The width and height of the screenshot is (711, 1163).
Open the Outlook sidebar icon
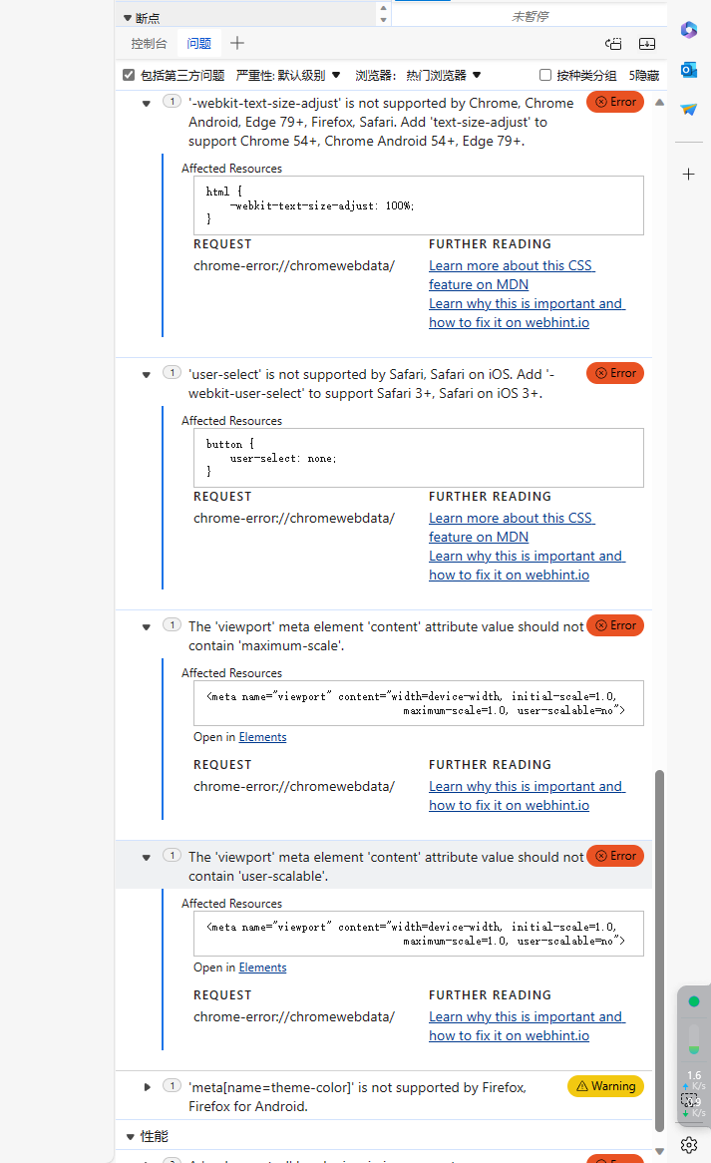(x=689, y=70)
